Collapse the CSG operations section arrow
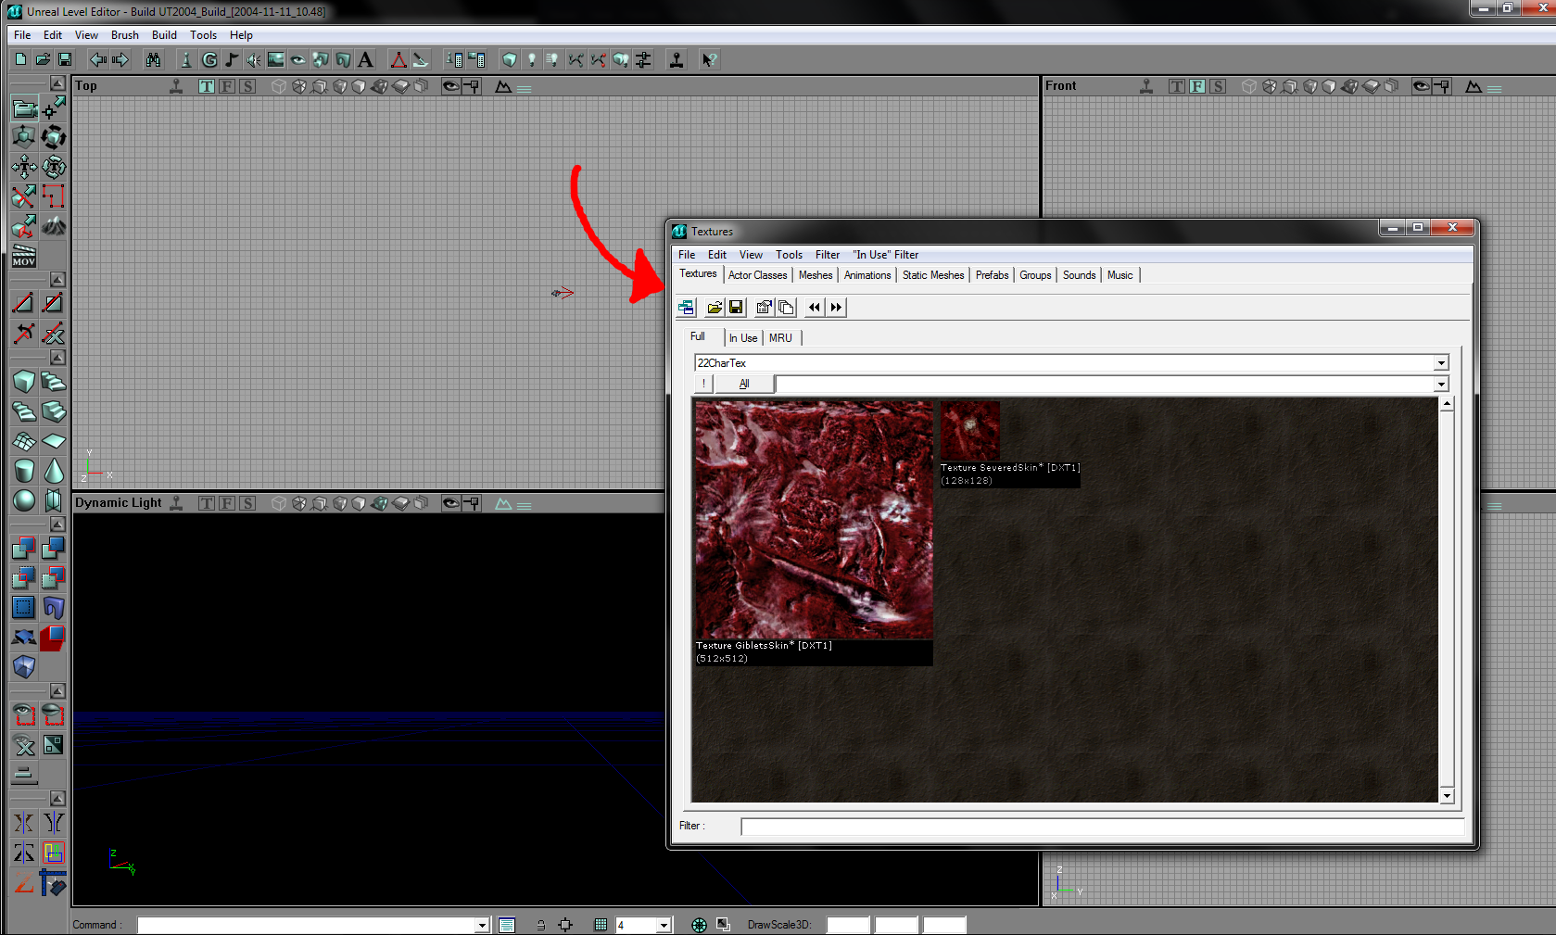 pyautogui.click(x=57, y=524)
